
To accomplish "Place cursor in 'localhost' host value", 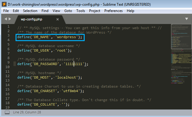I will tap(66, 77).
